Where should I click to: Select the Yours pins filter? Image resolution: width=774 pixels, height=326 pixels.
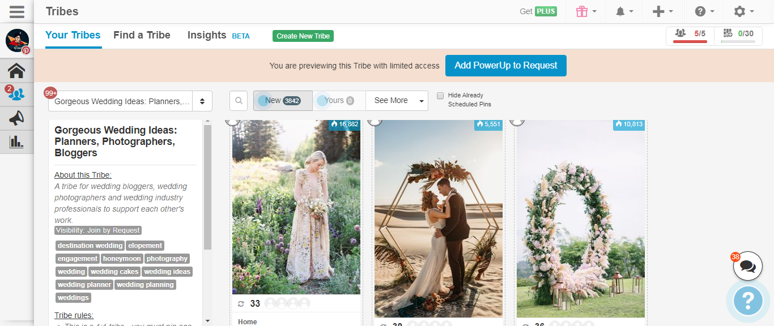tap(339, 101)
